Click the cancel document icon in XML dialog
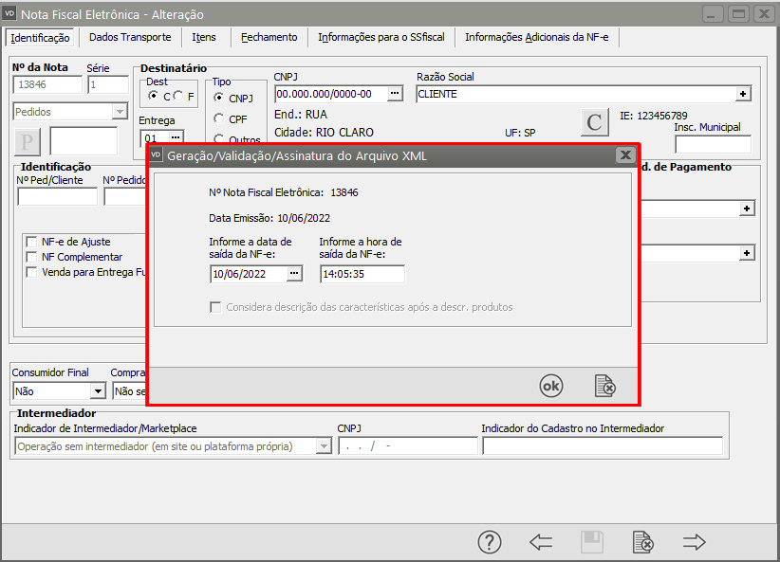 pos(604,386)
